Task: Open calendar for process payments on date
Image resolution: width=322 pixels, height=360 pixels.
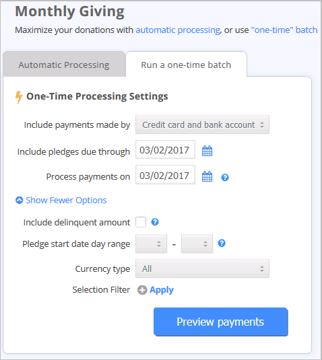Action: pos(207,176)
